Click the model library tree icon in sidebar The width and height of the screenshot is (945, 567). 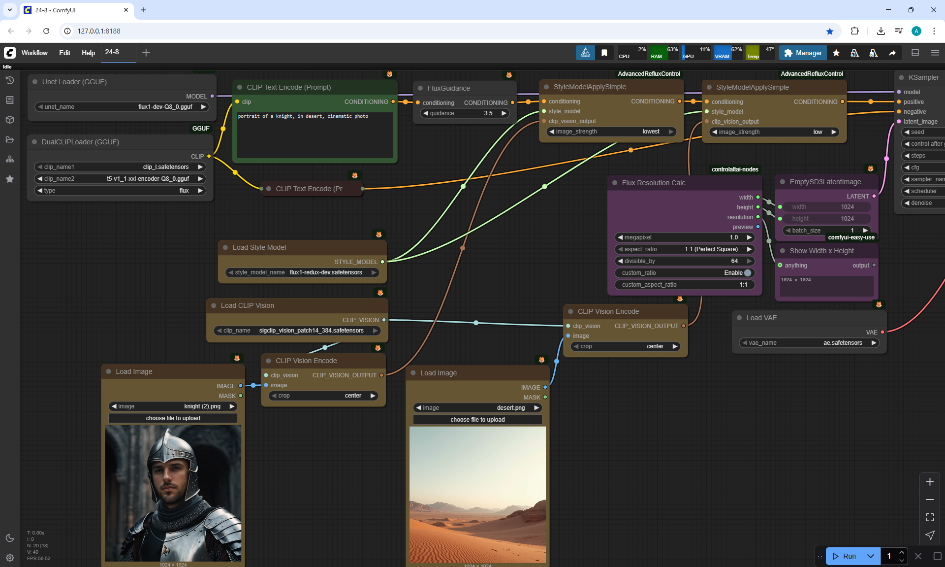pyautogui.click(x=10, y=159)
